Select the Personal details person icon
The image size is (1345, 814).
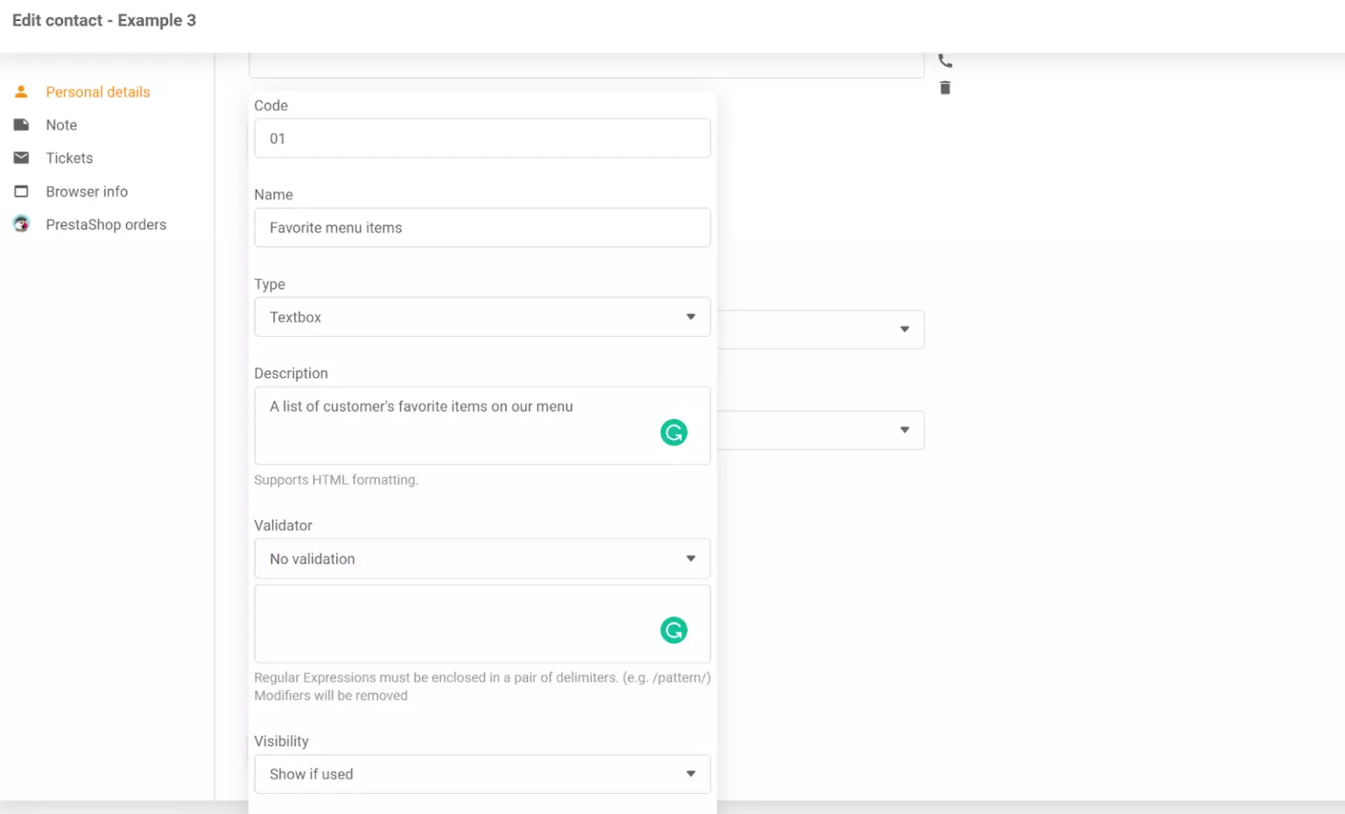point(20,91)
